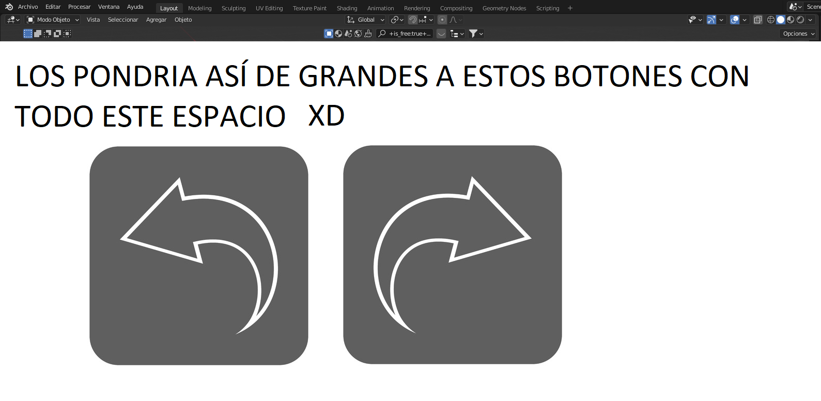Toggle the viewport overlays button
Image resolution: width=821 pixels, height=401 pixels.
(735, 20)
